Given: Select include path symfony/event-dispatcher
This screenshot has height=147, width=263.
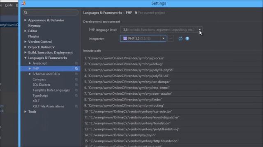Looking at the screenshot, I should [132, 117].
